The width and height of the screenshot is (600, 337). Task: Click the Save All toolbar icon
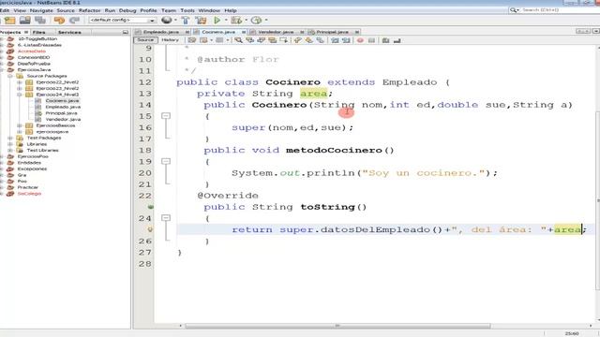point(39,21)
